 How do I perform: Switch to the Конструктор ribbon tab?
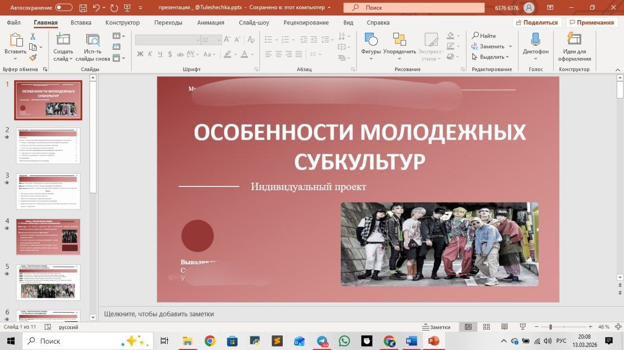point(122,22)
